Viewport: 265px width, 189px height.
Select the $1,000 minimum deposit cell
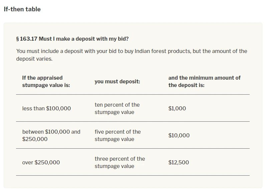coord(177,108)
